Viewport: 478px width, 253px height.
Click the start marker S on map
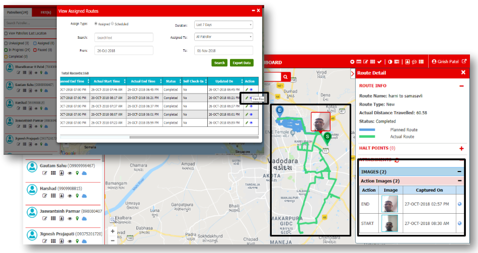327,138
